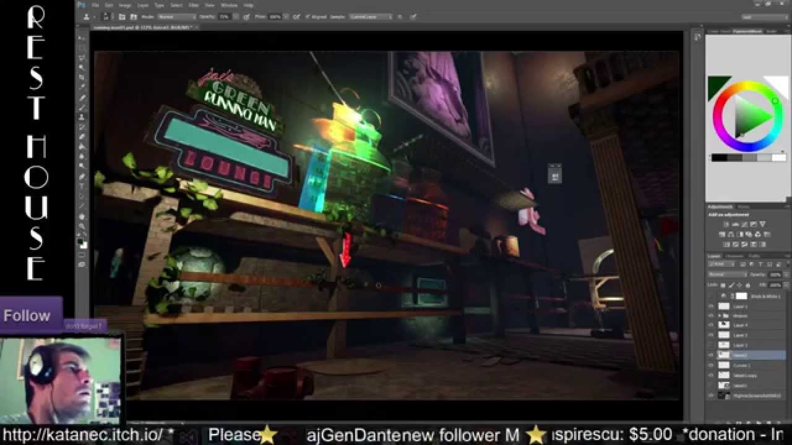Select the Brush tool
The width and height of the screenshot is (792, 445).
coord(82,107)
